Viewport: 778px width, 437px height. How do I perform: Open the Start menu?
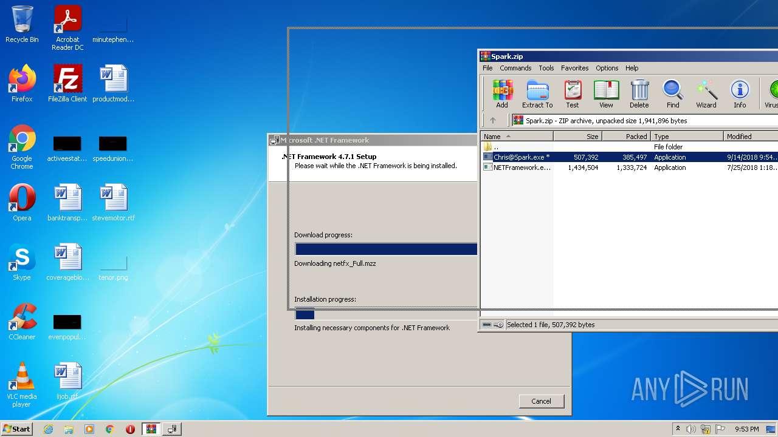point(16,429)
